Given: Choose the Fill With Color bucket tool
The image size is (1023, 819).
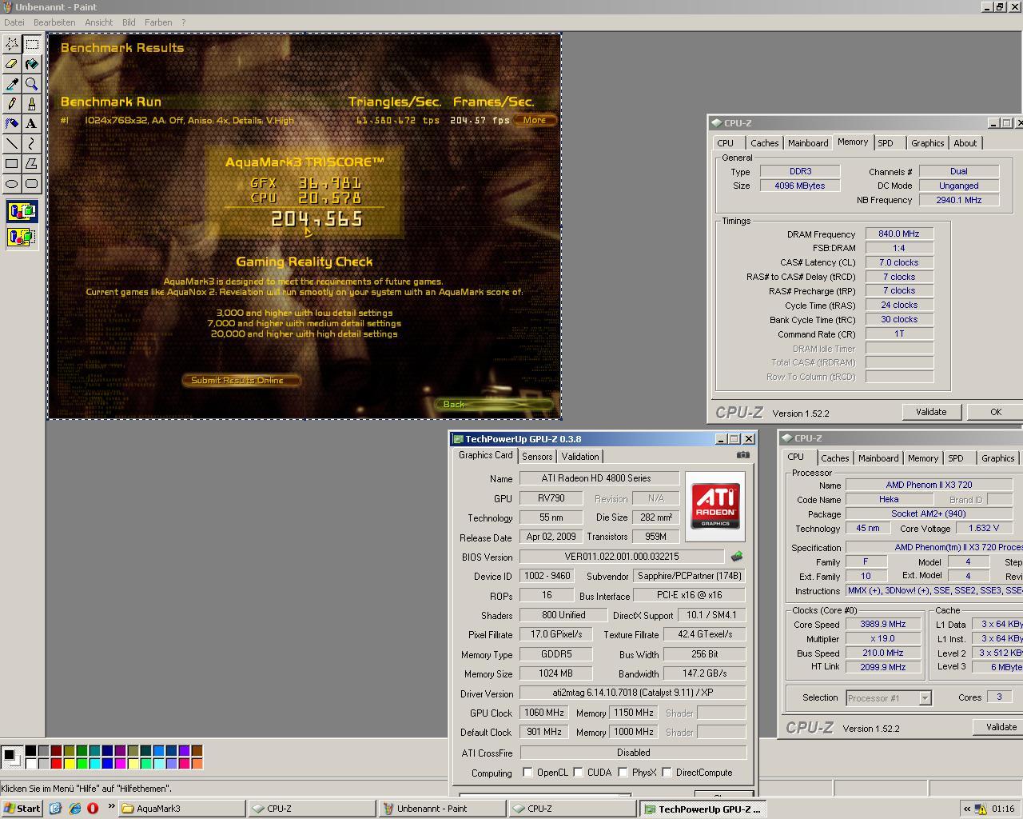Looking at the screenshot, I should tap(32, 64).
